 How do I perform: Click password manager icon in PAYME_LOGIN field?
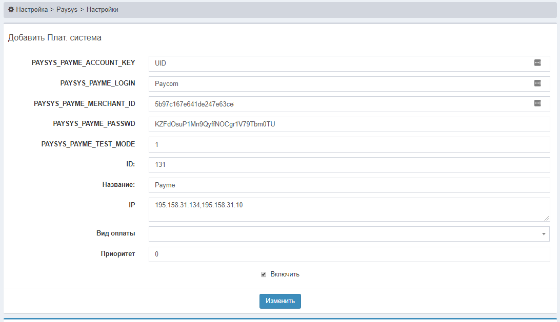pos(537,83)
